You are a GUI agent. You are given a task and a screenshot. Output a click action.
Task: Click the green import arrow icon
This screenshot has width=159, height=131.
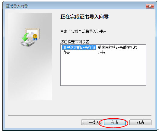26,37
